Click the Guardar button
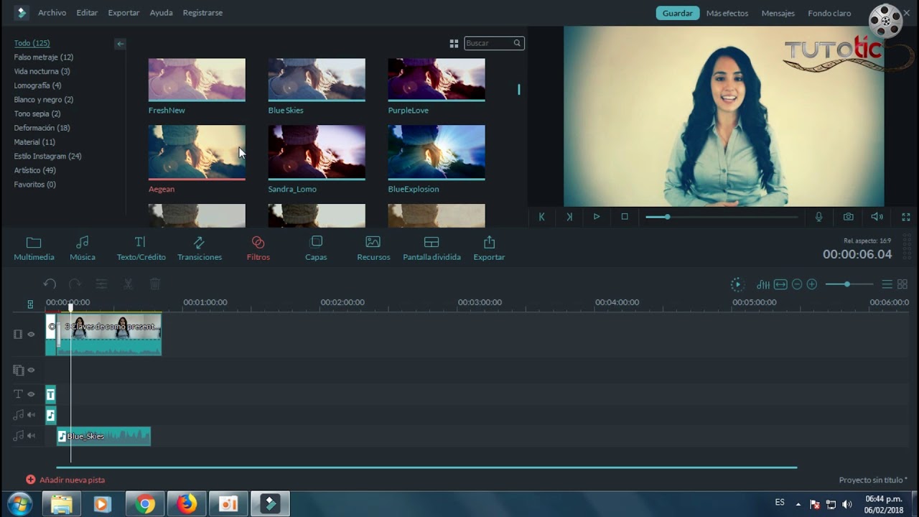919x517 pixels. pyautogui.click(x=677, y=13)
